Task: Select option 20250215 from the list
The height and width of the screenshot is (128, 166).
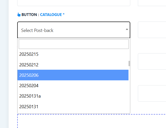Action: pos(73,54)
